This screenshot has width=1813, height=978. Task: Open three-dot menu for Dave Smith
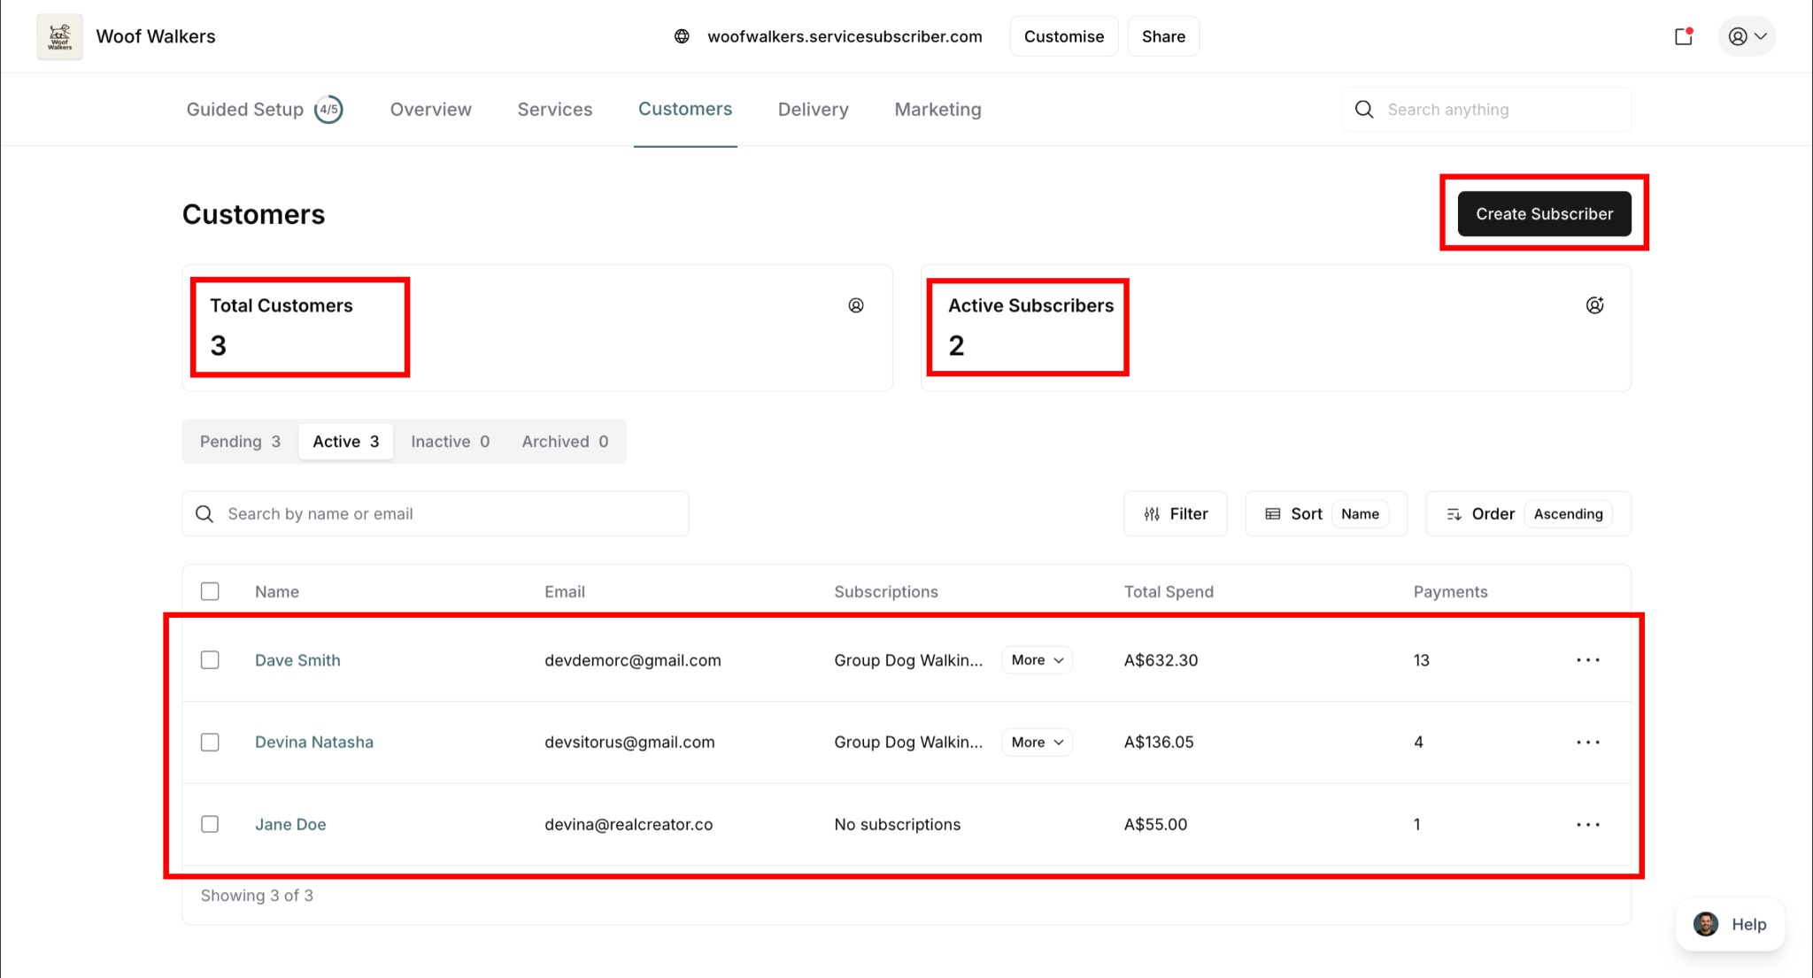click(1588, 660)
